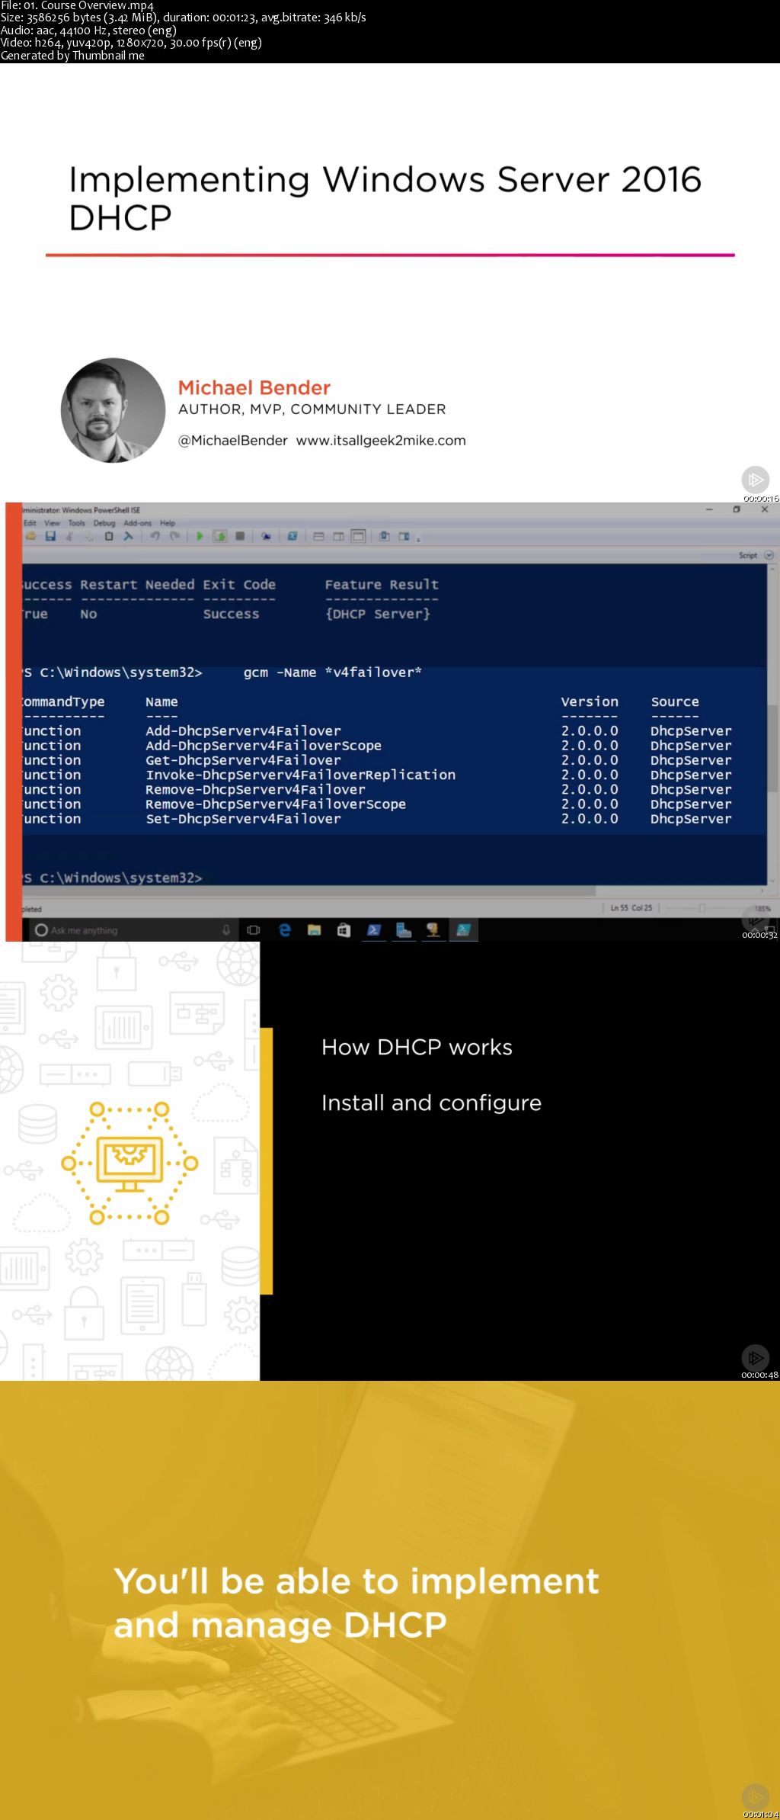Clear the console pane with the blue sweep icon
Image resolution: width=780 pixels, height=1820 pixels.
[129, 536]
